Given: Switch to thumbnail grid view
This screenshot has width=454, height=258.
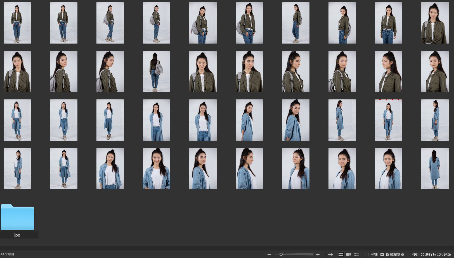Looking at the screenshot, I should click(341, 254).
